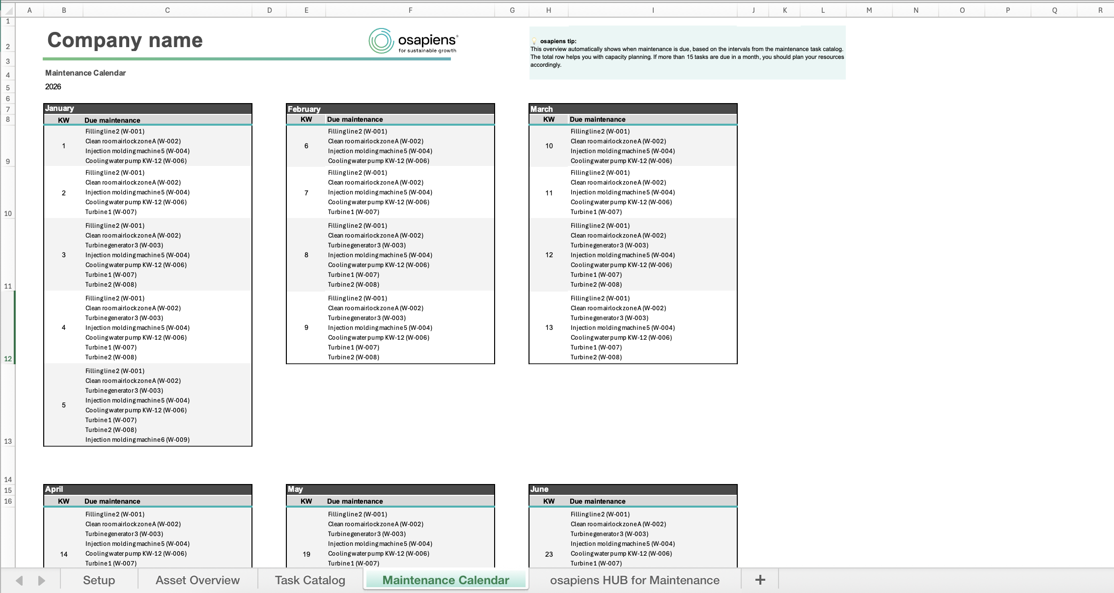Select the Maintenance Calendar tab
Image resolution: width=1114 pixels, height=593 pixels.
click(x=446, y=580)
